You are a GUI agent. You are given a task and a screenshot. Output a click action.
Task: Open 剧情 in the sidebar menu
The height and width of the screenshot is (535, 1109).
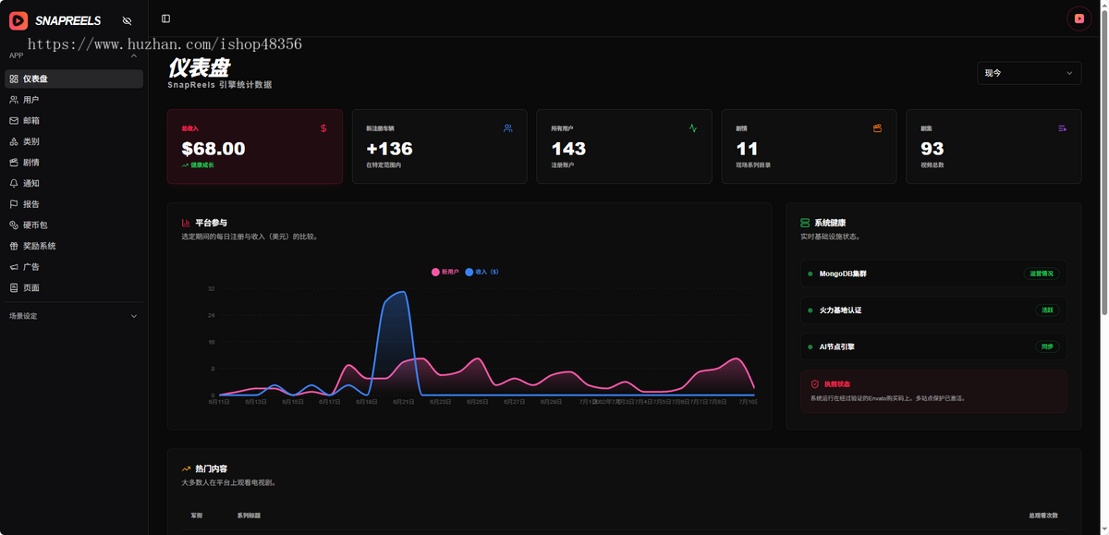click(74, 163)
